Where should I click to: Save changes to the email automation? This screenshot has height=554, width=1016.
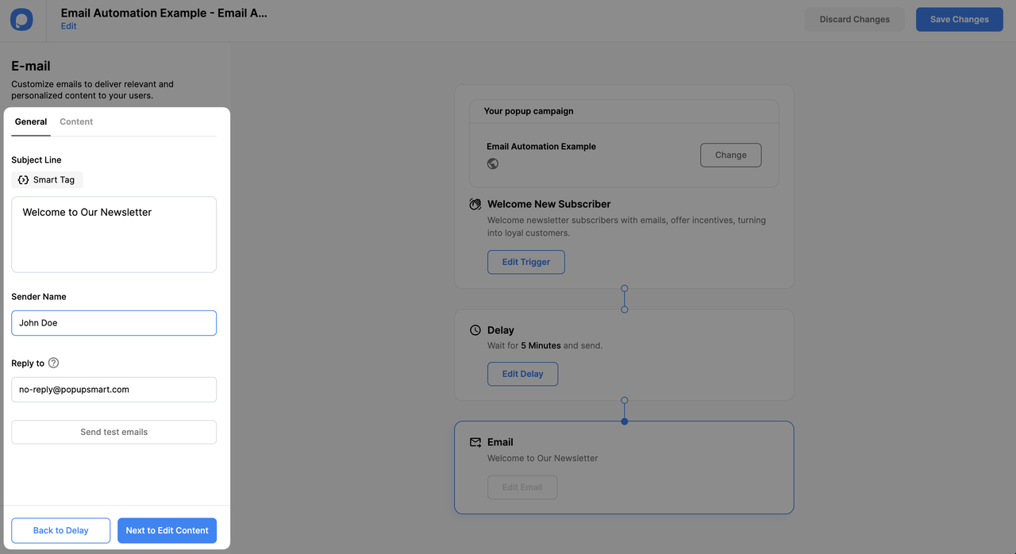[x=959, y=19]
